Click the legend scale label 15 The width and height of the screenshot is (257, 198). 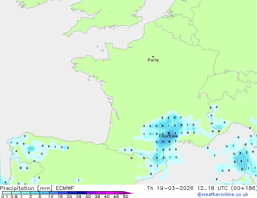tap(60, 196)
